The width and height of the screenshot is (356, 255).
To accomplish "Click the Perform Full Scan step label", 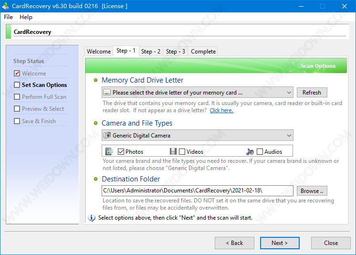I will (x=44, y=97).
